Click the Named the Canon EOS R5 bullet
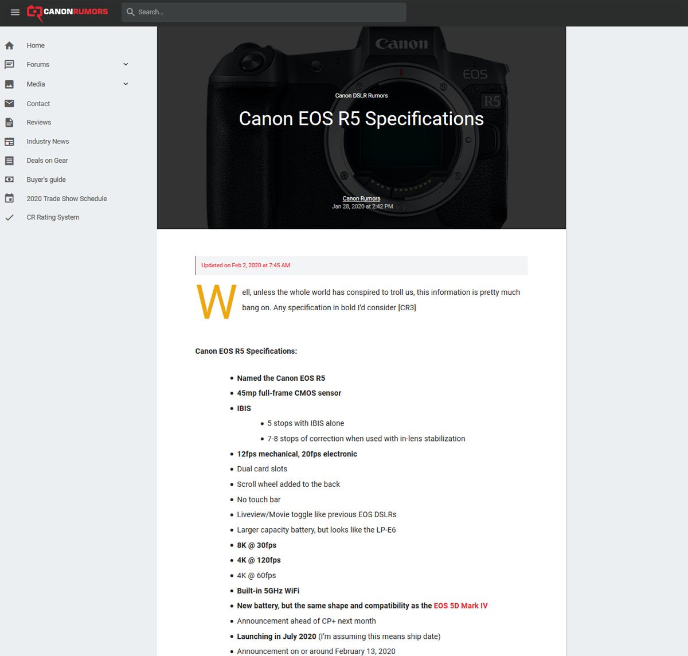 pyautogui.click(x=281, y=378)
